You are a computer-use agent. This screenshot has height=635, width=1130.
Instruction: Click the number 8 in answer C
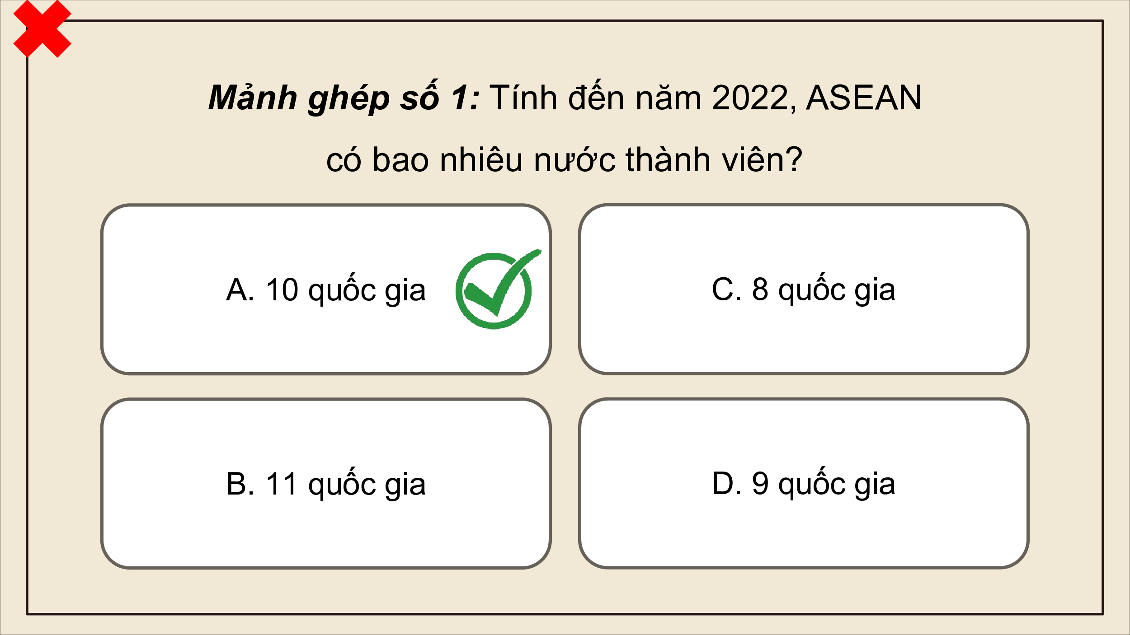tap(760, 289)
